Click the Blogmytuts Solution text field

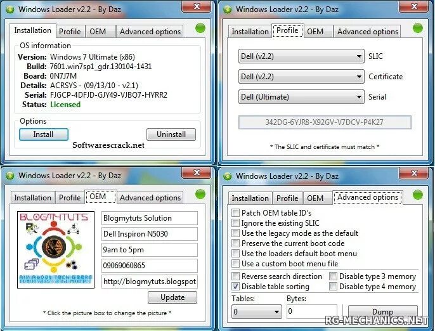[150, 218]
